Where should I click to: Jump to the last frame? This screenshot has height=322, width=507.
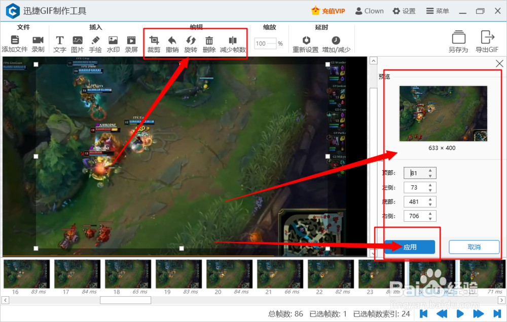tap(497, 313)
